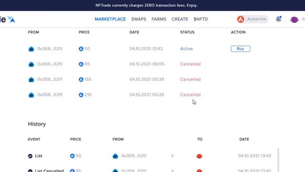Click the AVAX icon beside price 155
The width and height of the screenshot is (305, 172).
pyautogui.click(x=81, y=80)
